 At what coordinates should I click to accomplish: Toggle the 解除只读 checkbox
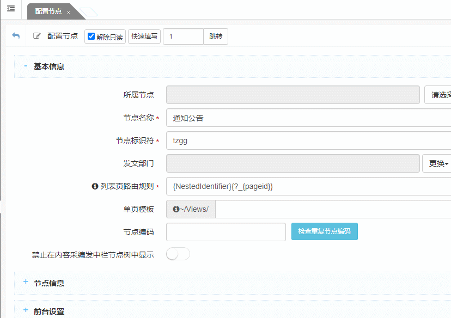92,36
